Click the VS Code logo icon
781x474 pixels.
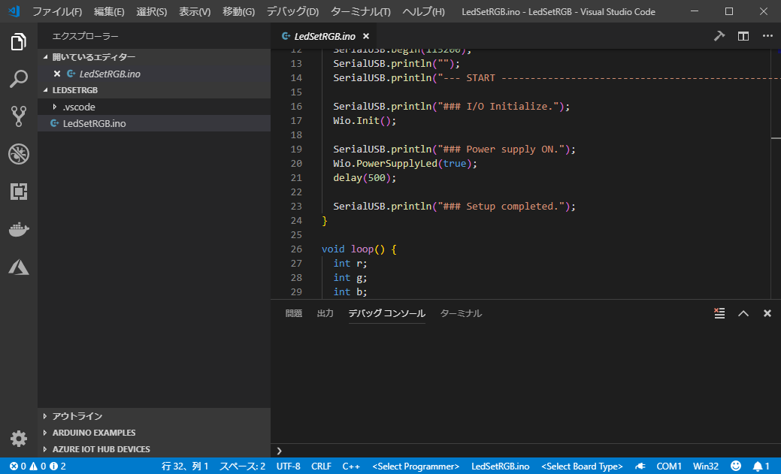(x=14, y=11)
